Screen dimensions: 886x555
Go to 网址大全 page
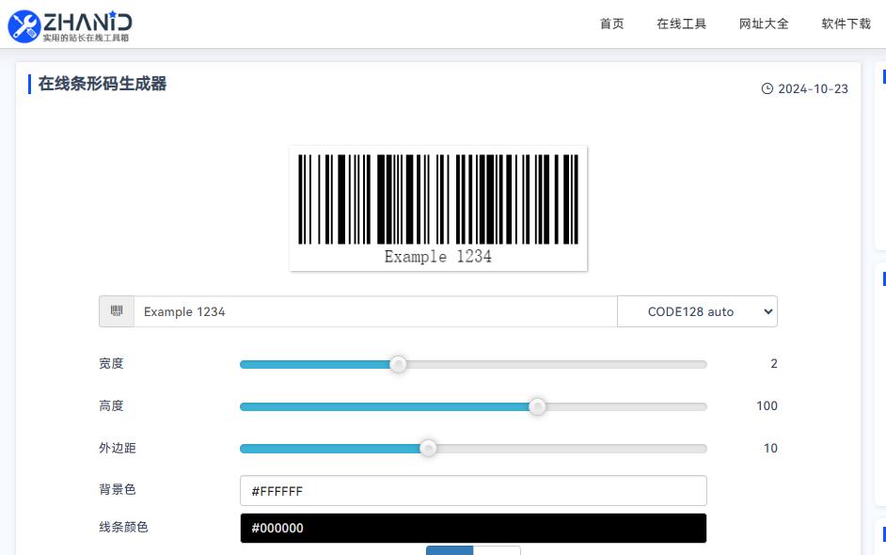[x=764, y=24]
